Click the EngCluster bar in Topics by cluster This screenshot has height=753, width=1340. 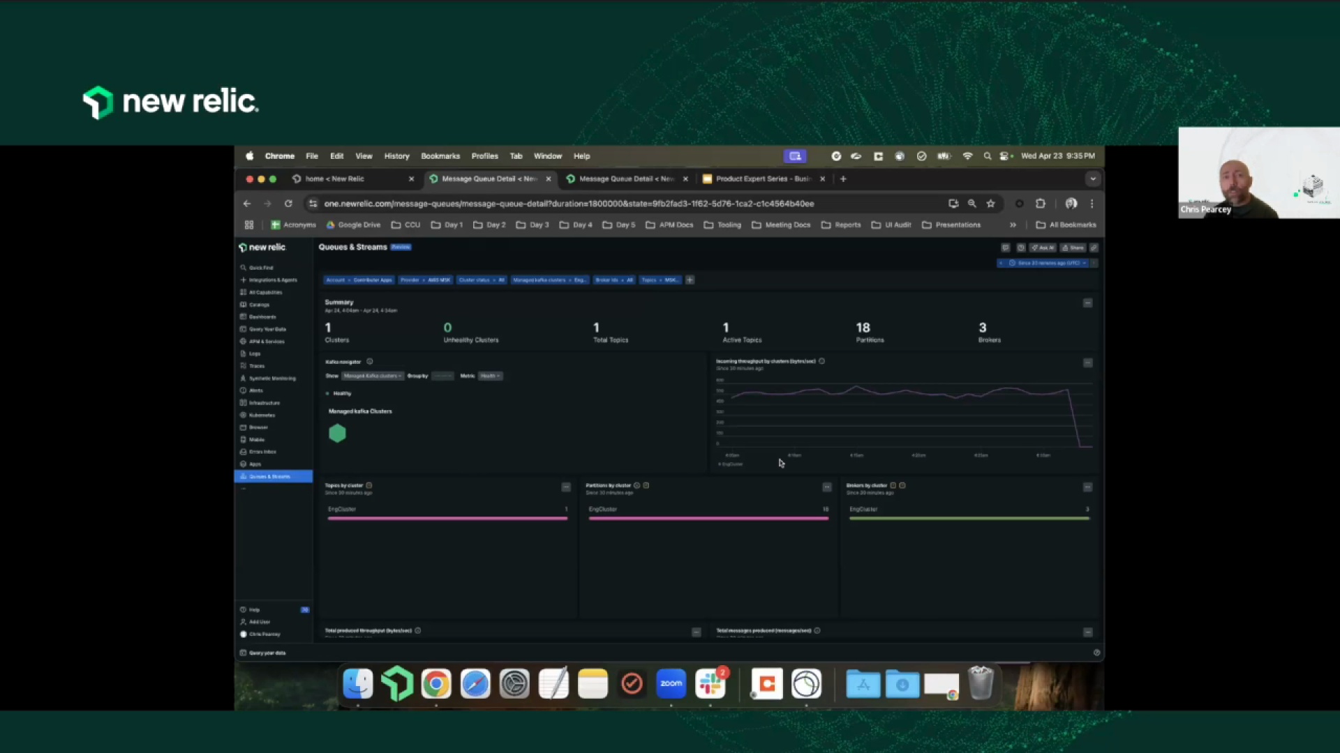(447, 518)
